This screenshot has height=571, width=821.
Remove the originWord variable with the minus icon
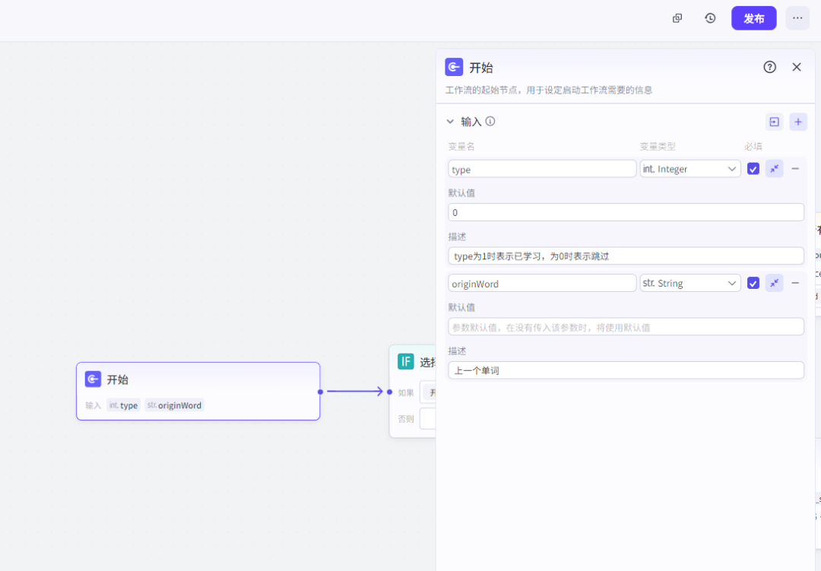point(795,283)
